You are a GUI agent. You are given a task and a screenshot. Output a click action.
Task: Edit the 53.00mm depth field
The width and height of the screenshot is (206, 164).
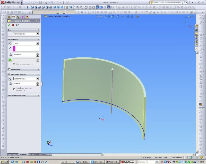point(24,55)
